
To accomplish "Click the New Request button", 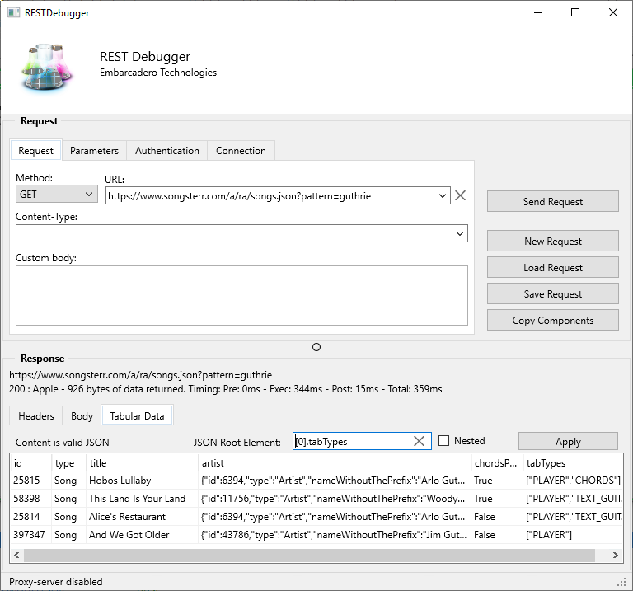I will click(553, 241).
